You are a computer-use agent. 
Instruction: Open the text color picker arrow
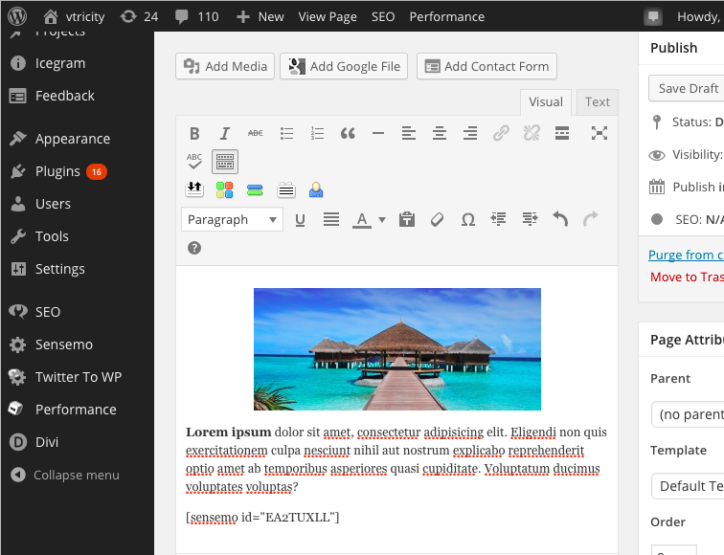[x=382, y=219]
